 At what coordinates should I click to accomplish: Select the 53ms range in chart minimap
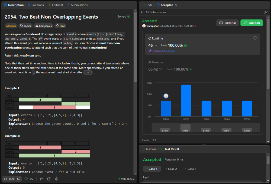(165, 130)
